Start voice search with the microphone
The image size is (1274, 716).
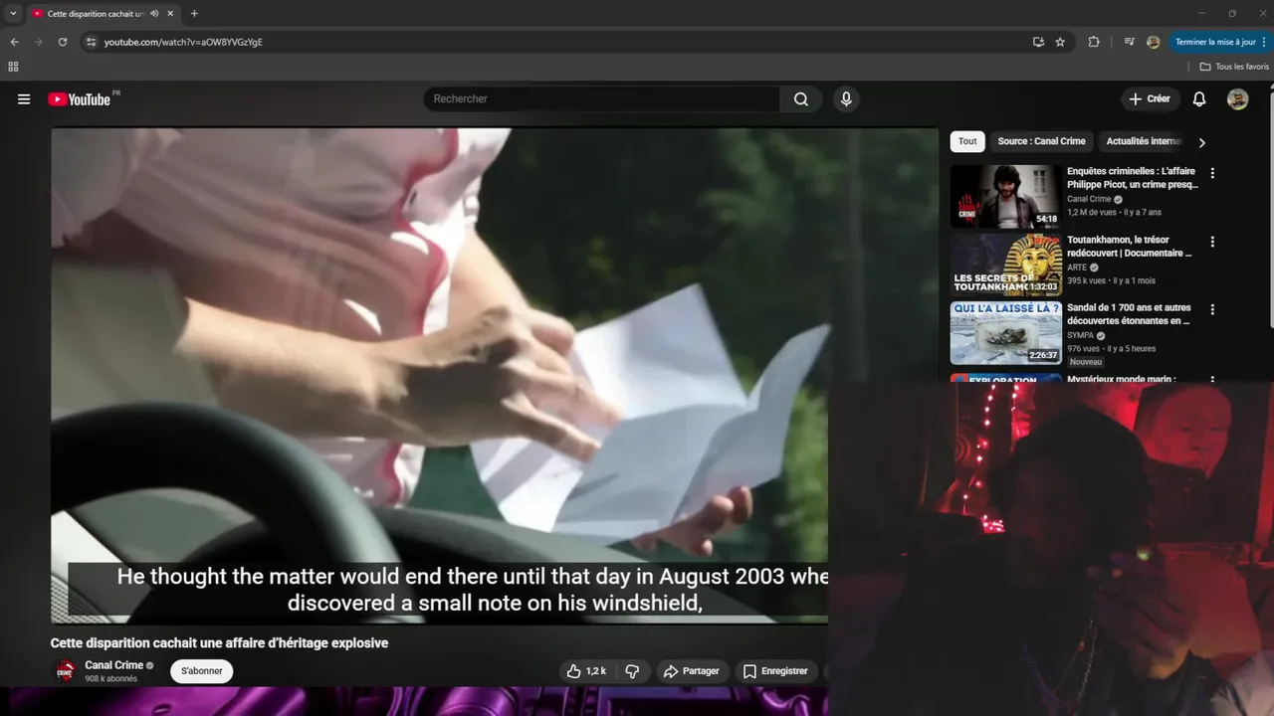click(x=846, y=99)
